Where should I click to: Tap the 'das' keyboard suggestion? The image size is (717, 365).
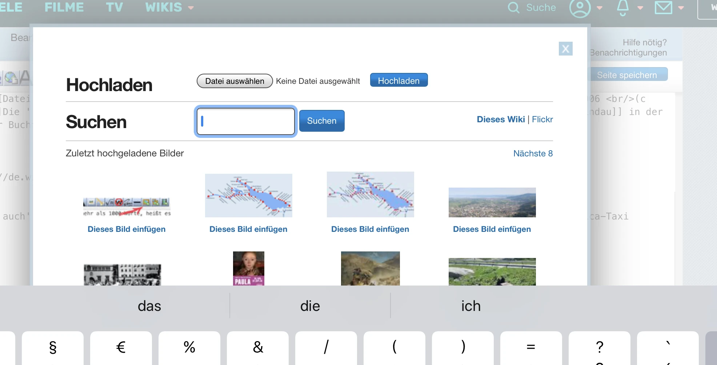click(x=149, y=306)
